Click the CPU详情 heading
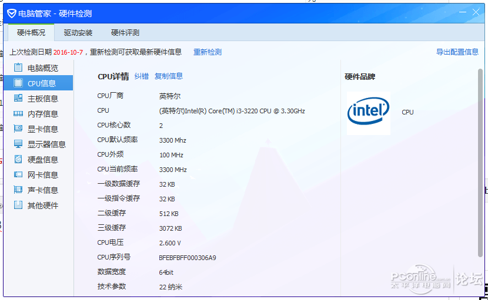 click(x=113, y=76)
